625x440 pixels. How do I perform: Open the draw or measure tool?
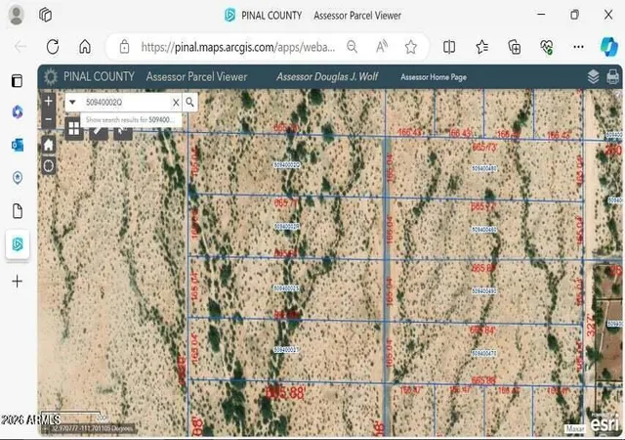point(98,133)
